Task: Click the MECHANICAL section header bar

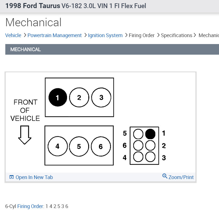Action: tap(112, 49)
